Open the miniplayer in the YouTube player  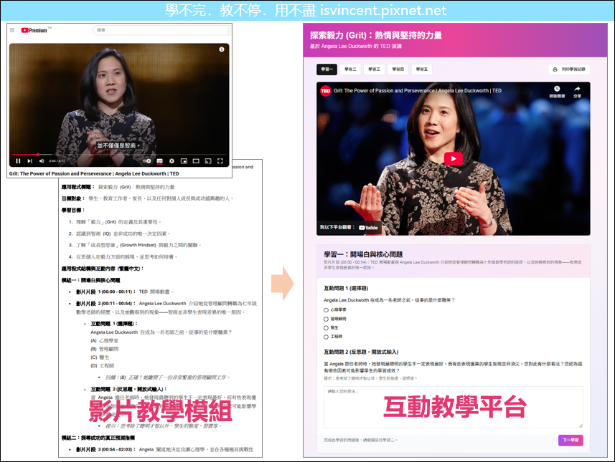(184, 160)
